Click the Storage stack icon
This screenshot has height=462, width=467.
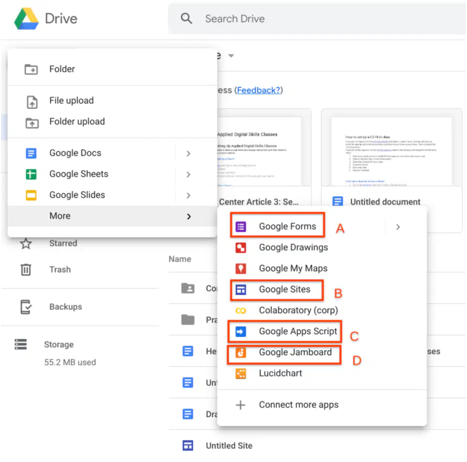tap(21, 344)
